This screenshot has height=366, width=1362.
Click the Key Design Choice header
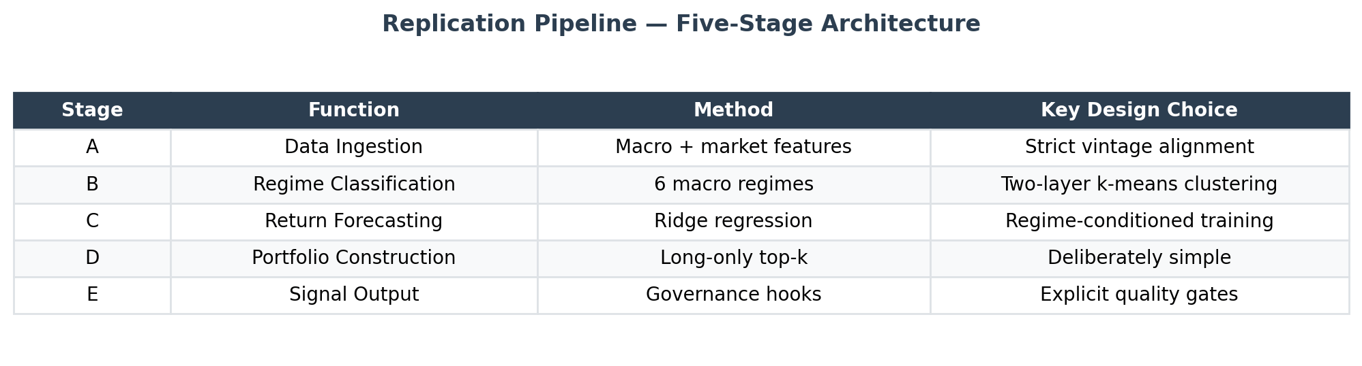tap(1140, 110)
